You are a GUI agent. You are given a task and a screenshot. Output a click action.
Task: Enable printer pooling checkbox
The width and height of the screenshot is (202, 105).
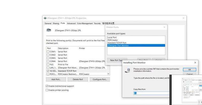pos(47,90)
